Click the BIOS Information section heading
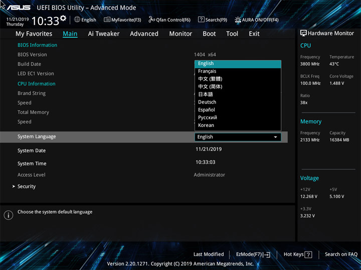 37,45
